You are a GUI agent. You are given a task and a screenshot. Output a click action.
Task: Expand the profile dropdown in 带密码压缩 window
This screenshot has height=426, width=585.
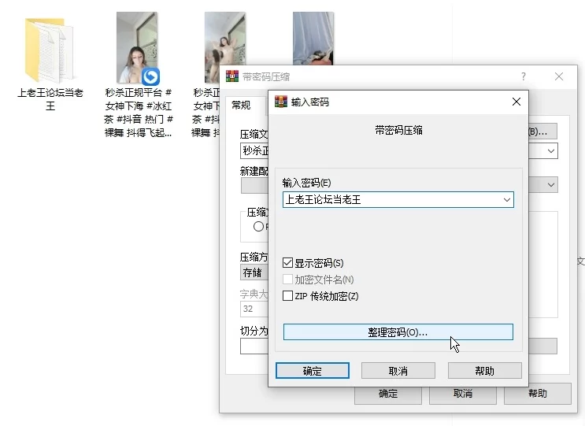point(550,185)
